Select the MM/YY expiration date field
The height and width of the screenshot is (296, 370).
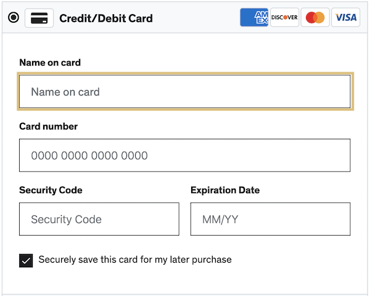point(270,219)
